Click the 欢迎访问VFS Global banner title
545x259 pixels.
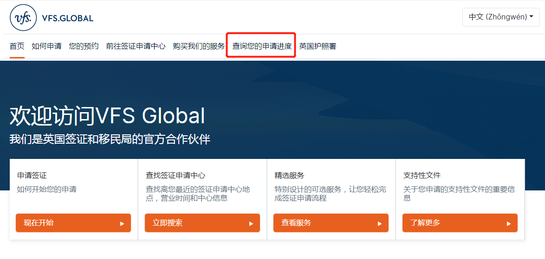coord(107,116)
